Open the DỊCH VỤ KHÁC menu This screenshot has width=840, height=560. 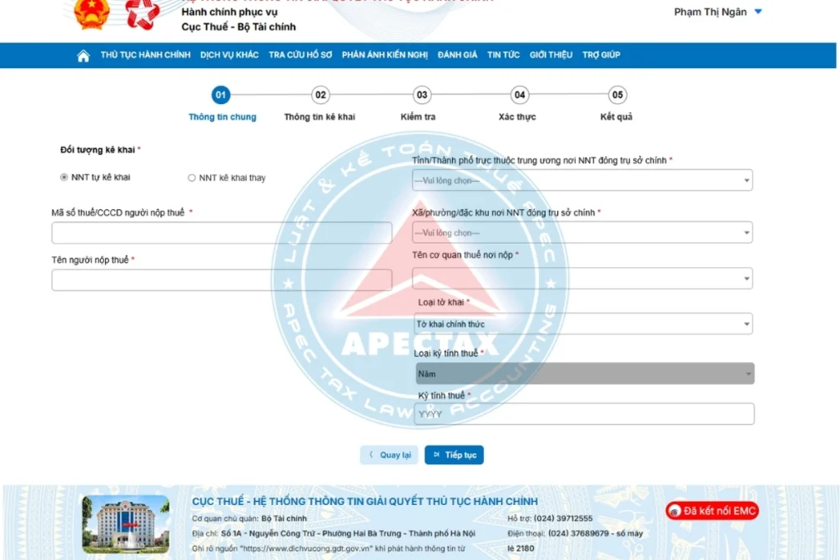coord(230,55)
